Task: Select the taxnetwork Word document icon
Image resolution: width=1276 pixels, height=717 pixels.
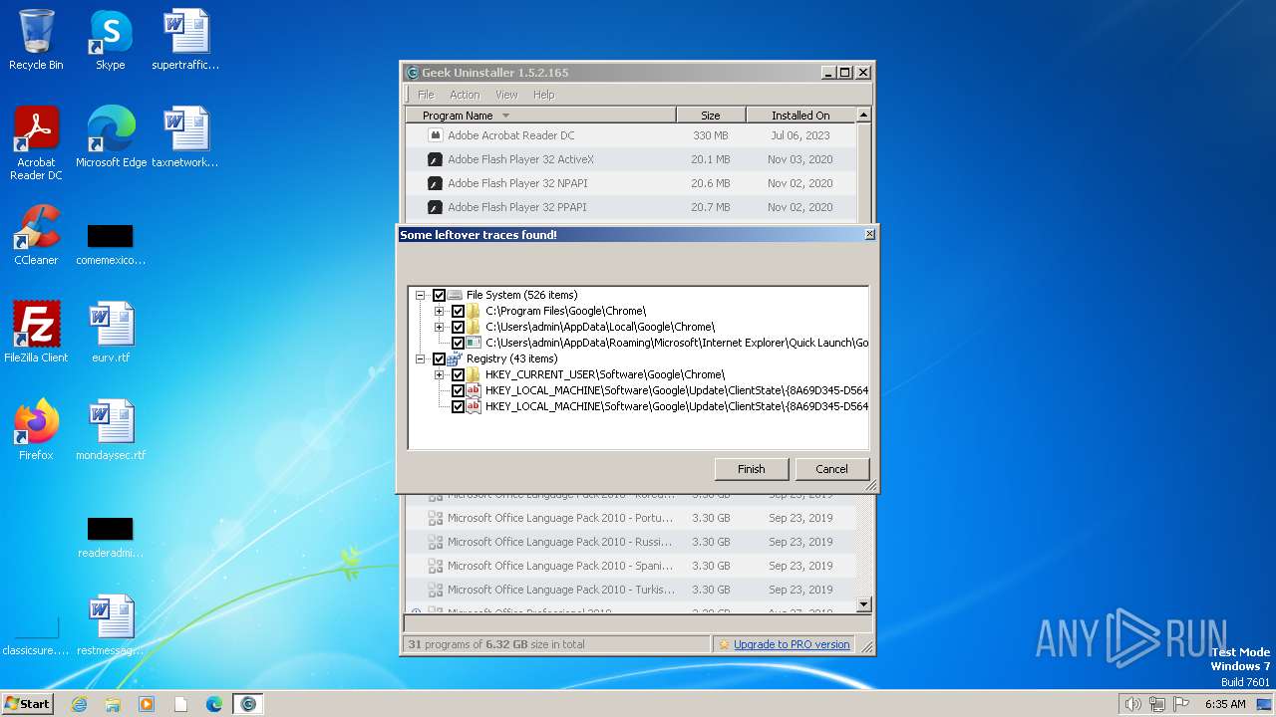Action: [185, 137]
